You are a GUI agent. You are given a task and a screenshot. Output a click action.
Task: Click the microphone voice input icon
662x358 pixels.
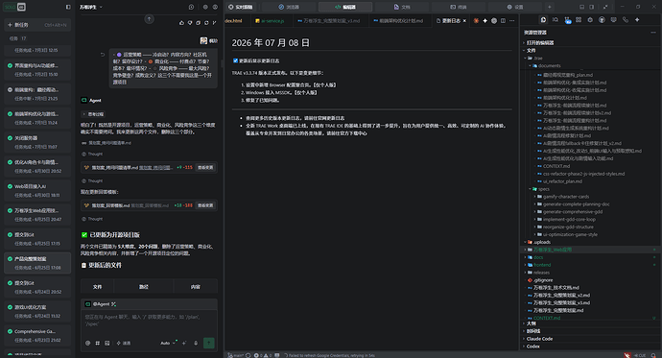tap(196, 344)
